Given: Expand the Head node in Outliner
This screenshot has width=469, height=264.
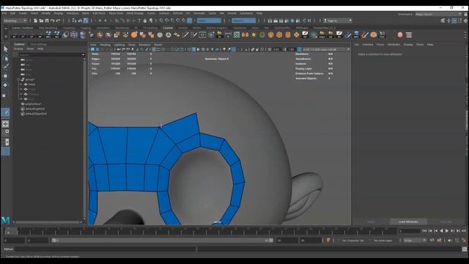Looking at the screenshot, I should [21, 84].
